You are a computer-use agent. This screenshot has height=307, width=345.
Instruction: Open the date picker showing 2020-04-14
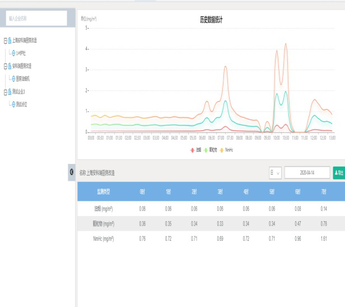[307, 173]
